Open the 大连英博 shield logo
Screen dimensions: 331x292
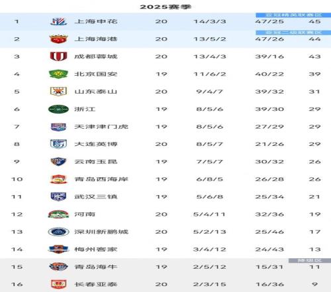coord(58,144)
